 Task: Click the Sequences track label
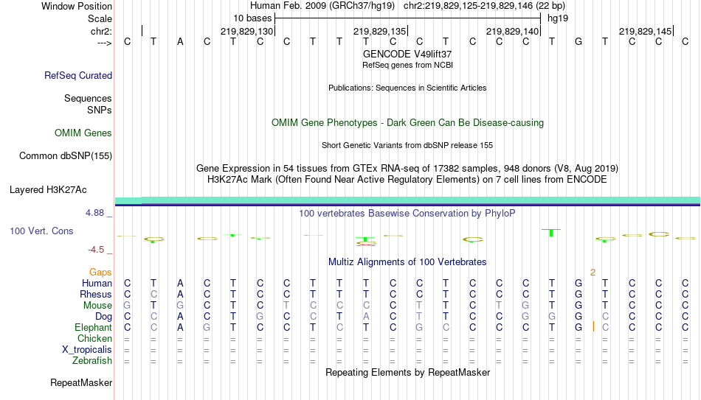pyautogui.click(x=88, y=98)
